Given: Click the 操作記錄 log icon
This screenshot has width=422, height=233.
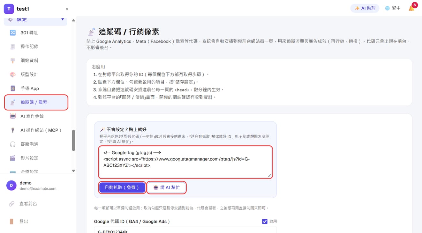Looking at the screenshot, I should coord(13,47).
